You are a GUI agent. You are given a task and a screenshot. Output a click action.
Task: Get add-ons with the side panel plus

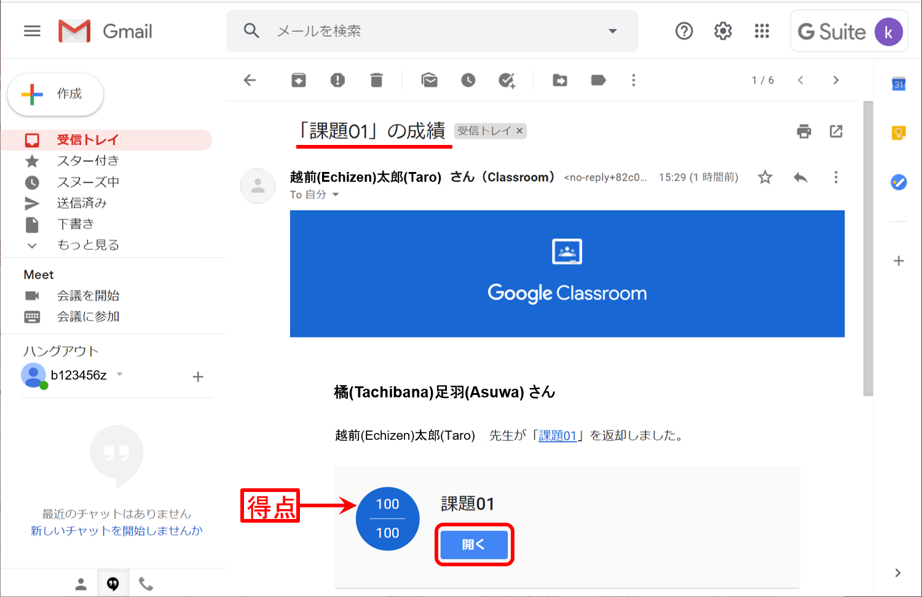click(899, 261)
